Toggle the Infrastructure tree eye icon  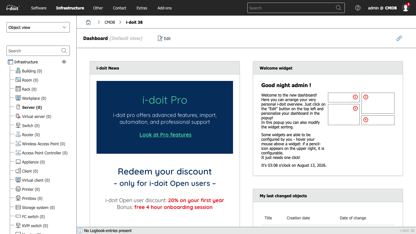click(x=64, y=62)
